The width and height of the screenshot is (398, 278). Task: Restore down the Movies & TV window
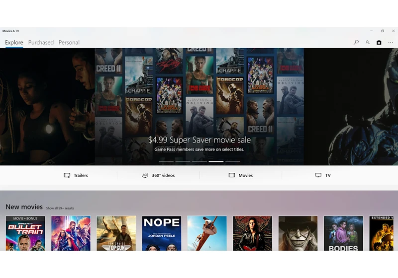(382, 31)
